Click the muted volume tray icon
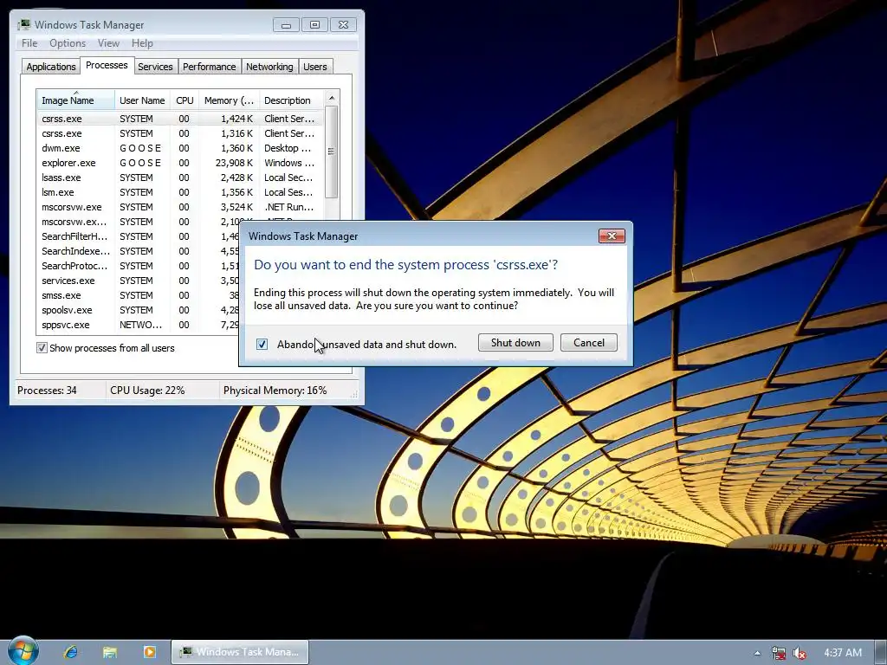Screen dimensions: 887x665 coord(800,653)
